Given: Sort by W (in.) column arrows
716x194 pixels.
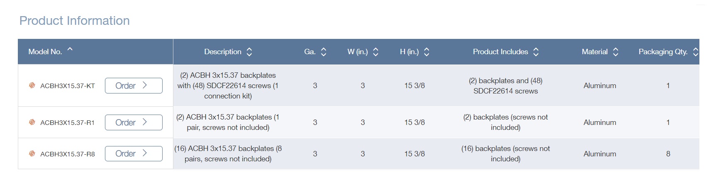Looking at the screenshot, I should point(376,52).
